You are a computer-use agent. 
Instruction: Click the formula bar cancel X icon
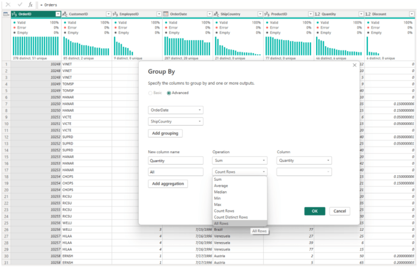click(8, 5)
